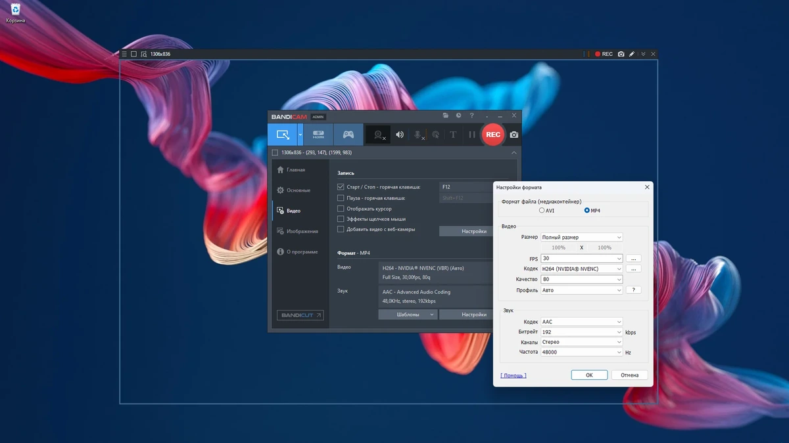Open the recording mode dropdown arrow
The image size is (789, 443).
click(300, 135)
